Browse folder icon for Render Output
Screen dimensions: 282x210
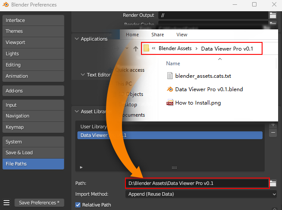pyautogui.click(x=273, y=15)
